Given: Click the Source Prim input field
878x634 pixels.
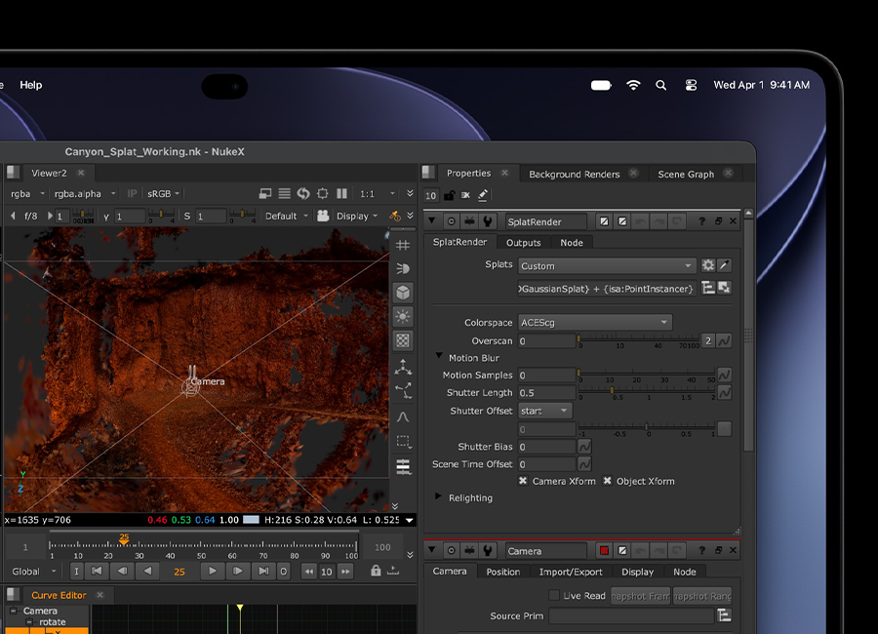Looking at the screenshot, I should coord(632,615).
